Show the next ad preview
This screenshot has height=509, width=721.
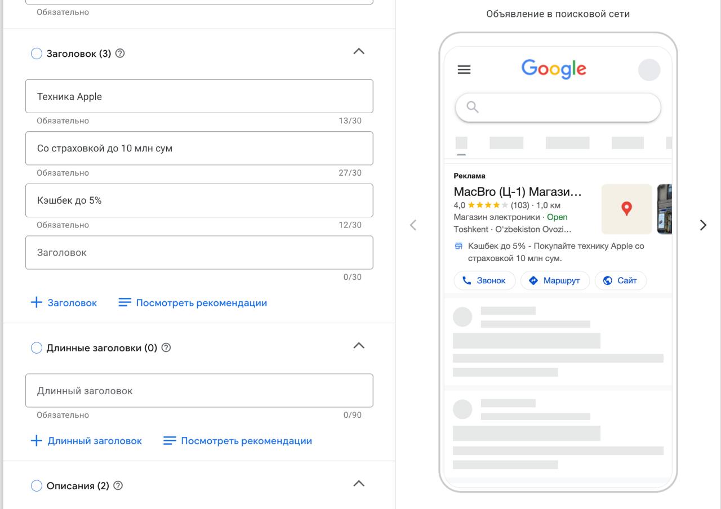tap(703, 225)
